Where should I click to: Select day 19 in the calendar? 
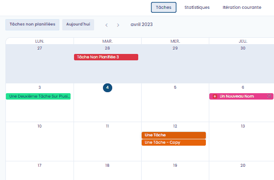pyautogui.click(x=175, y=165)
